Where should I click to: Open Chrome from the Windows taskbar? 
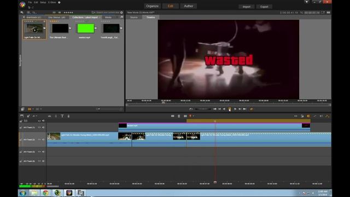(45, 193)
